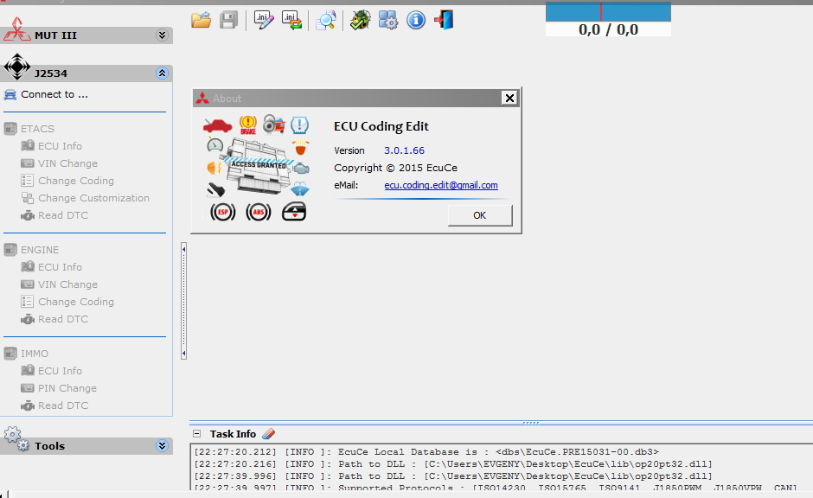Open Read DTC under IMMO

(x=63, y=405)
